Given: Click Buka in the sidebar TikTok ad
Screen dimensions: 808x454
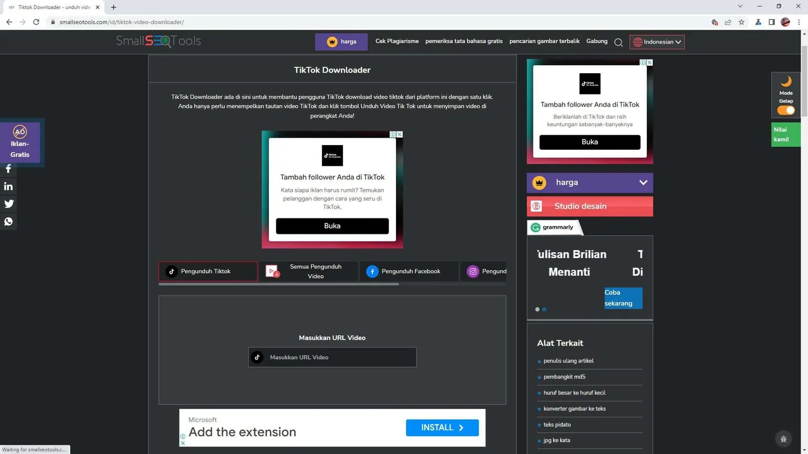Looking at the screenshot, I should coord(590,142).
